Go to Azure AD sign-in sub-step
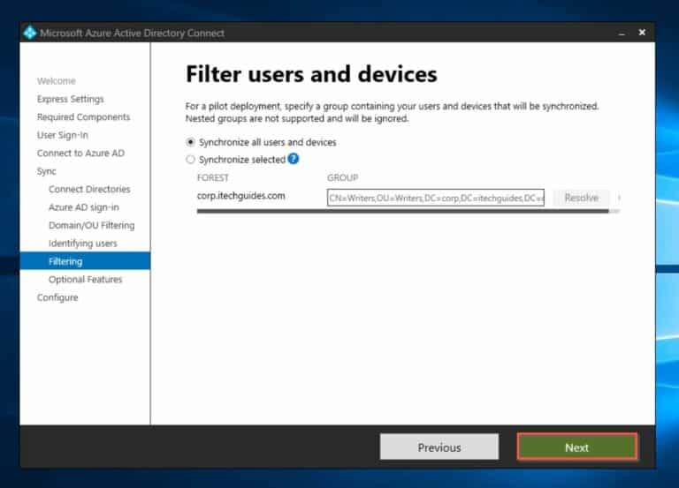The width and height of the screenshot is (679, 488). [x=84, y=207]
